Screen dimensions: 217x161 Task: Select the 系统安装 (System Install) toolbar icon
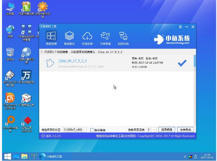[51, 37]
